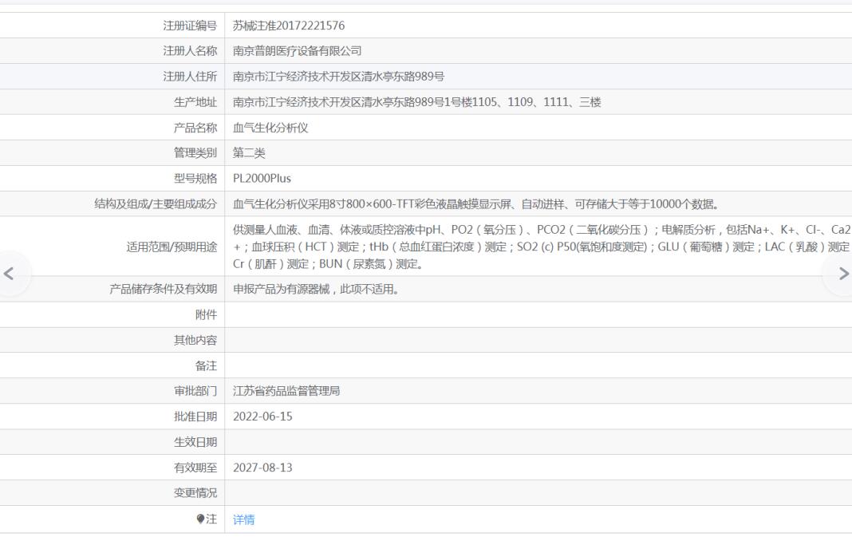The height and width of the screenshot is (537, 852).
Task: Click approval date 2022-06-15
Action: [262, 417]
